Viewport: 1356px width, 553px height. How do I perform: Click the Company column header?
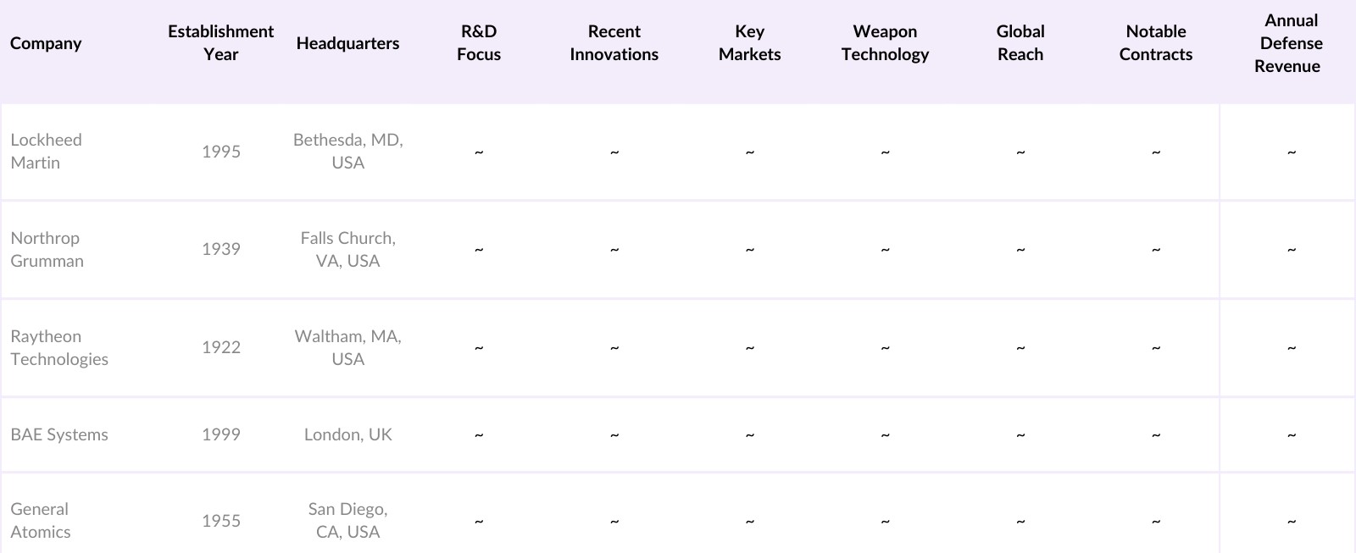pyautogui.click(x=46, y=43)
